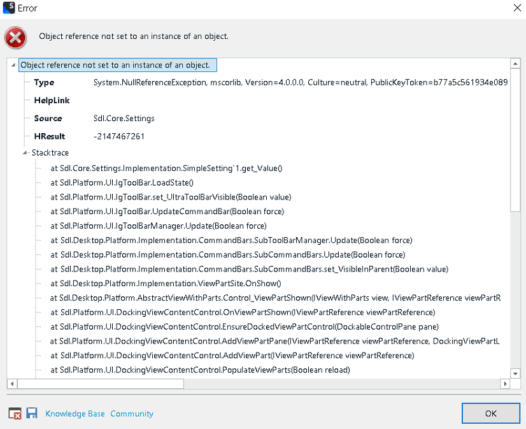The height and width of the screenshot is (429, 526).
Task: Click the up arrow on the vertical scrollbar
Action: click(x=515, y=64)
